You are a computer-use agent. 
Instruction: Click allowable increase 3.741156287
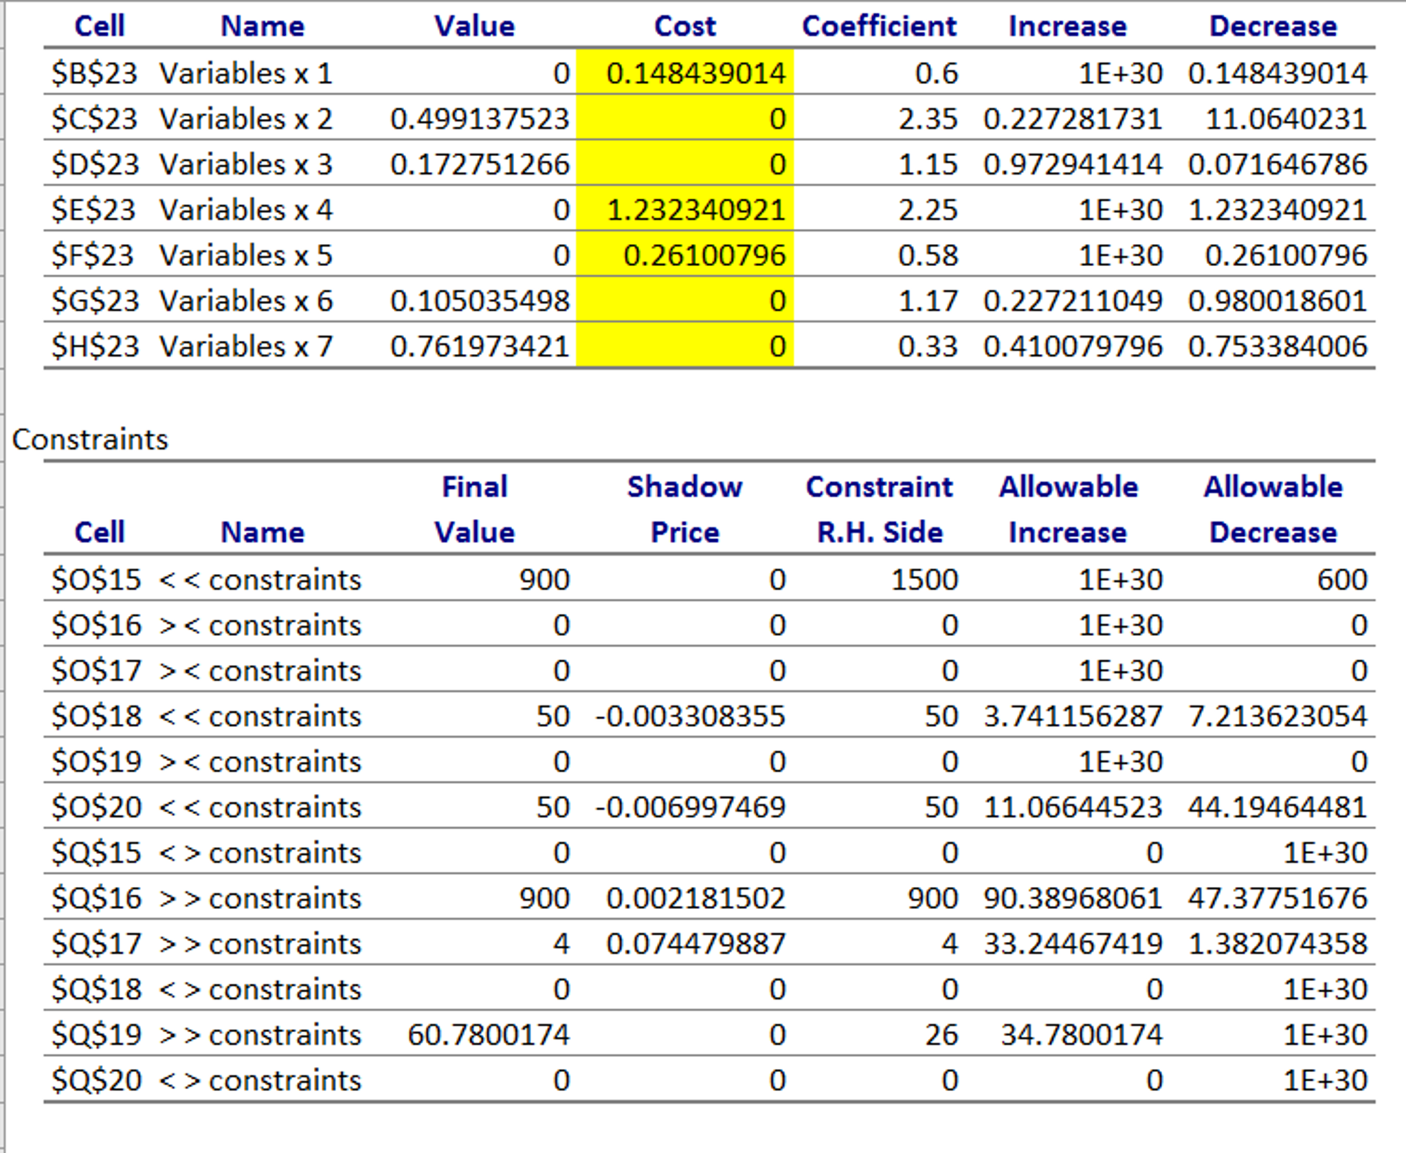click(x=1073, y=716)
